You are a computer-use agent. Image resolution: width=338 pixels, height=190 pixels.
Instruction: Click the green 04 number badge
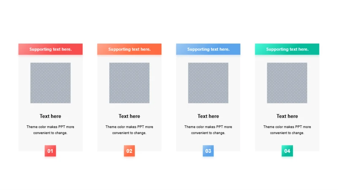point(287,151)
